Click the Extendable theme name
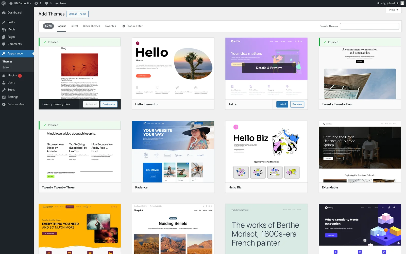Viewport: 406px width, 254px height. tap(330, 187)
